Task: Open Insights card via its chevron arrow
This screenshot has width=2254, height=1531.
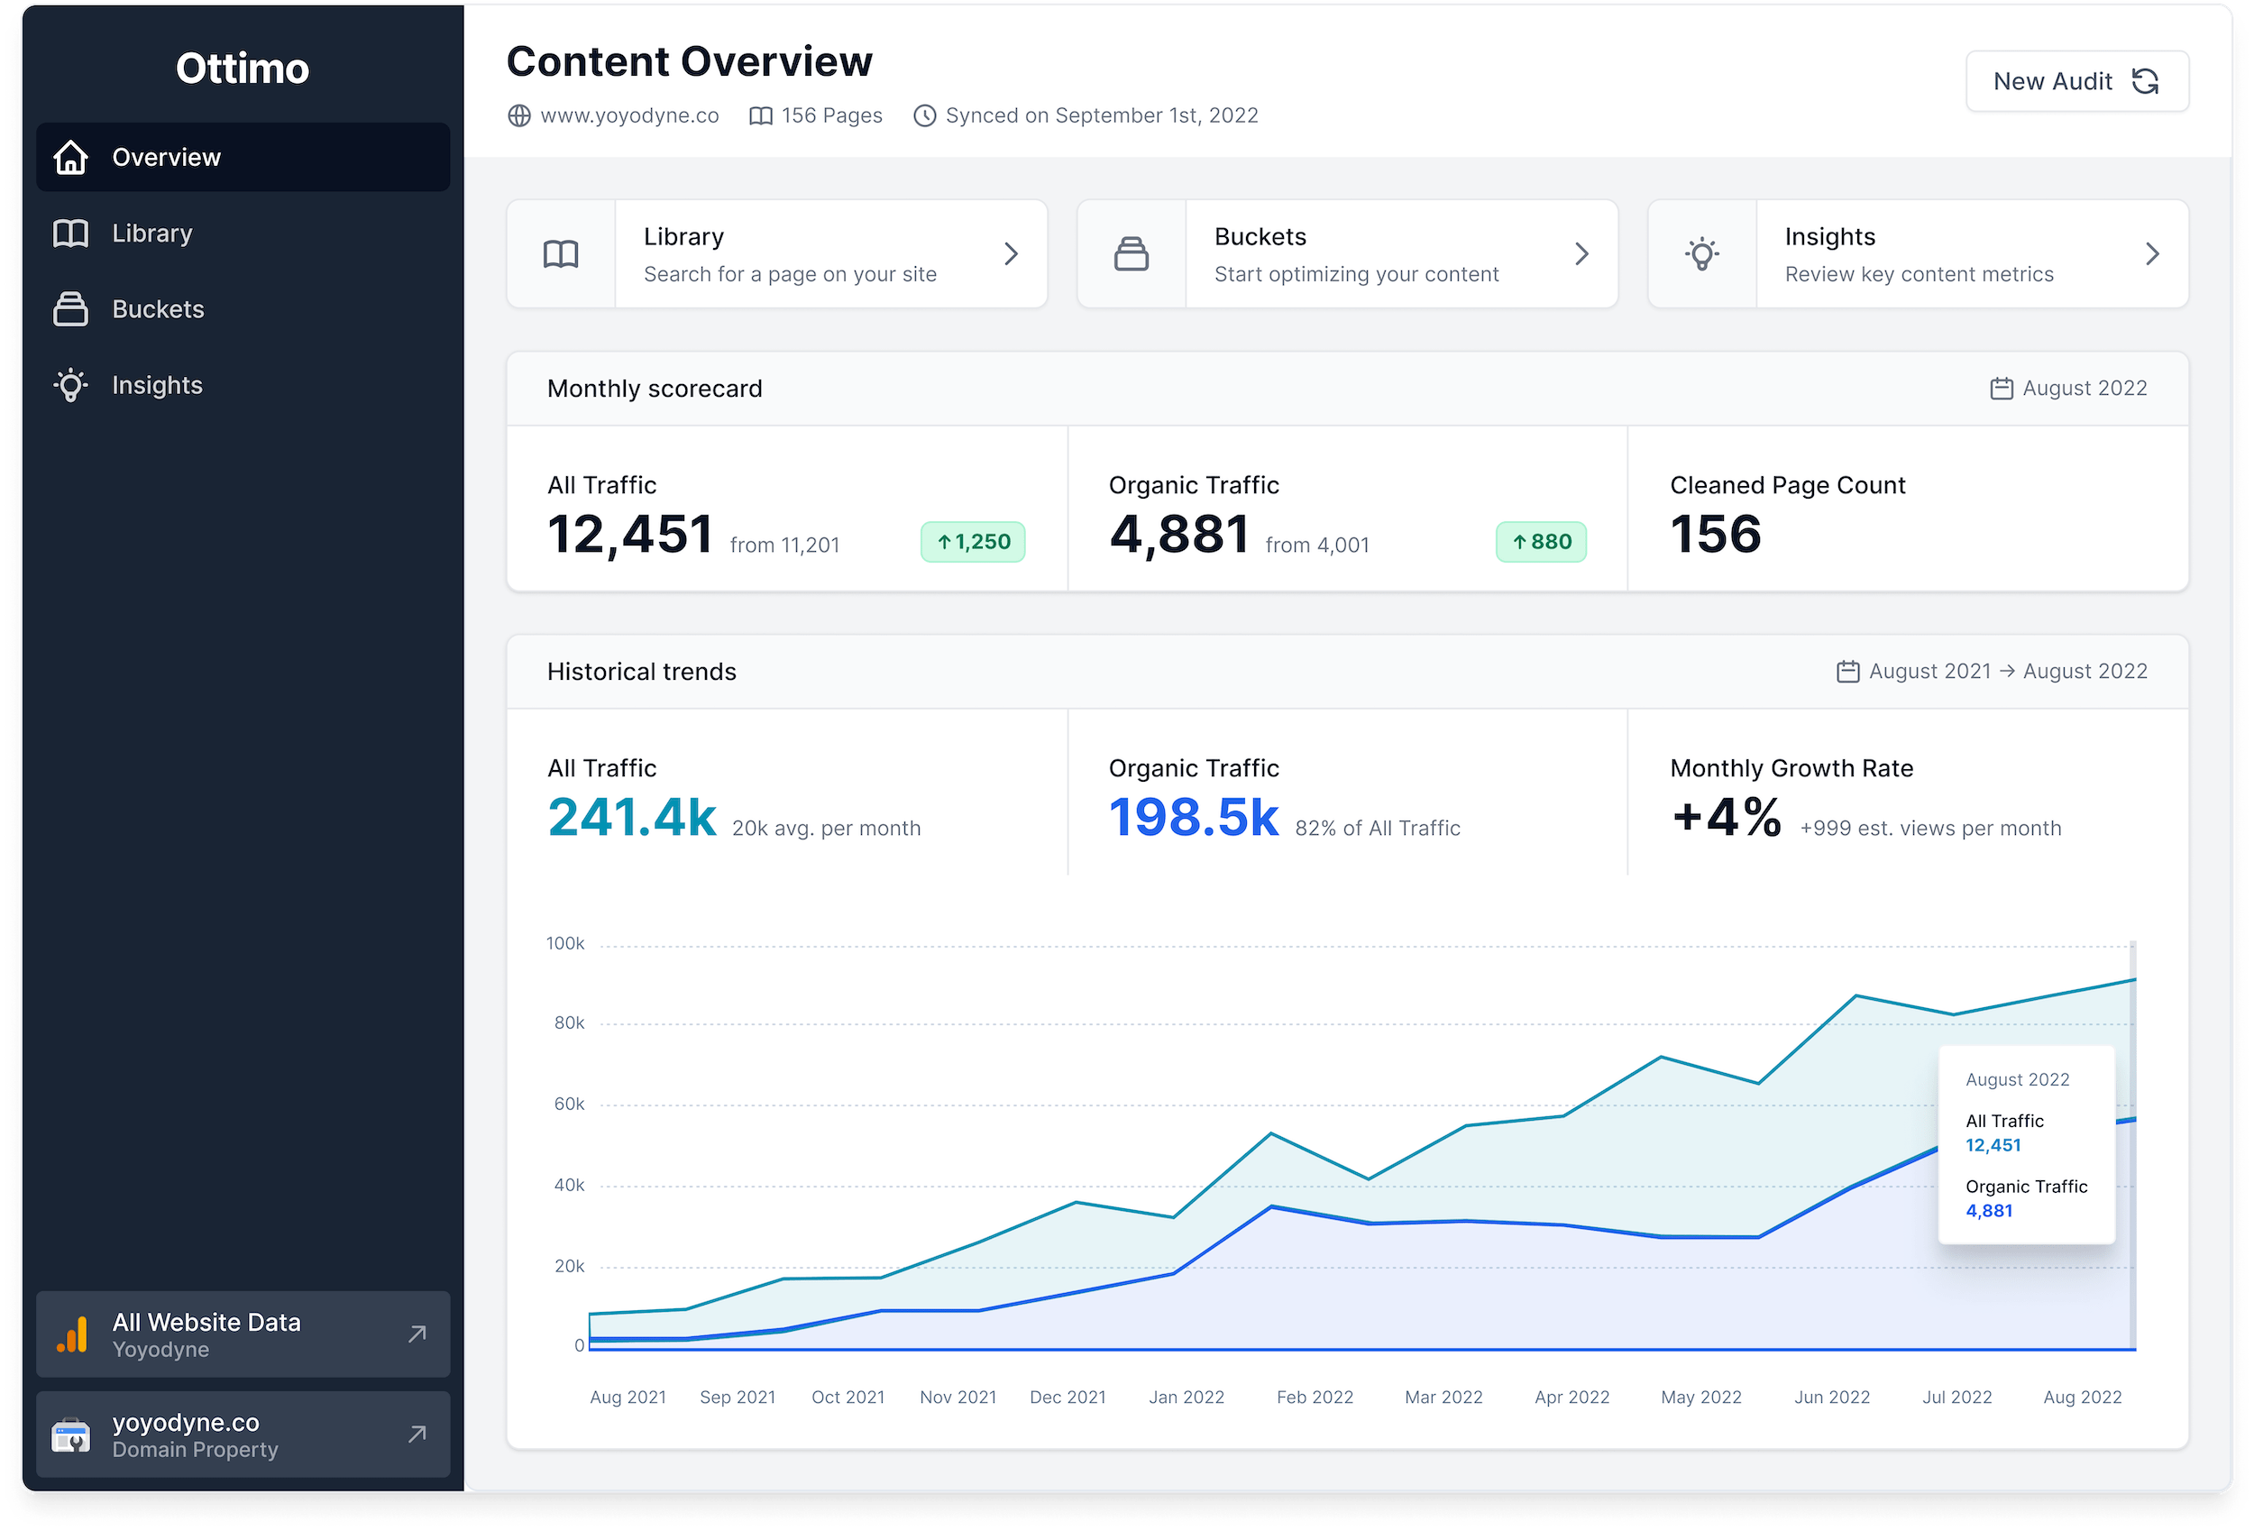Action: [2151, 254]
